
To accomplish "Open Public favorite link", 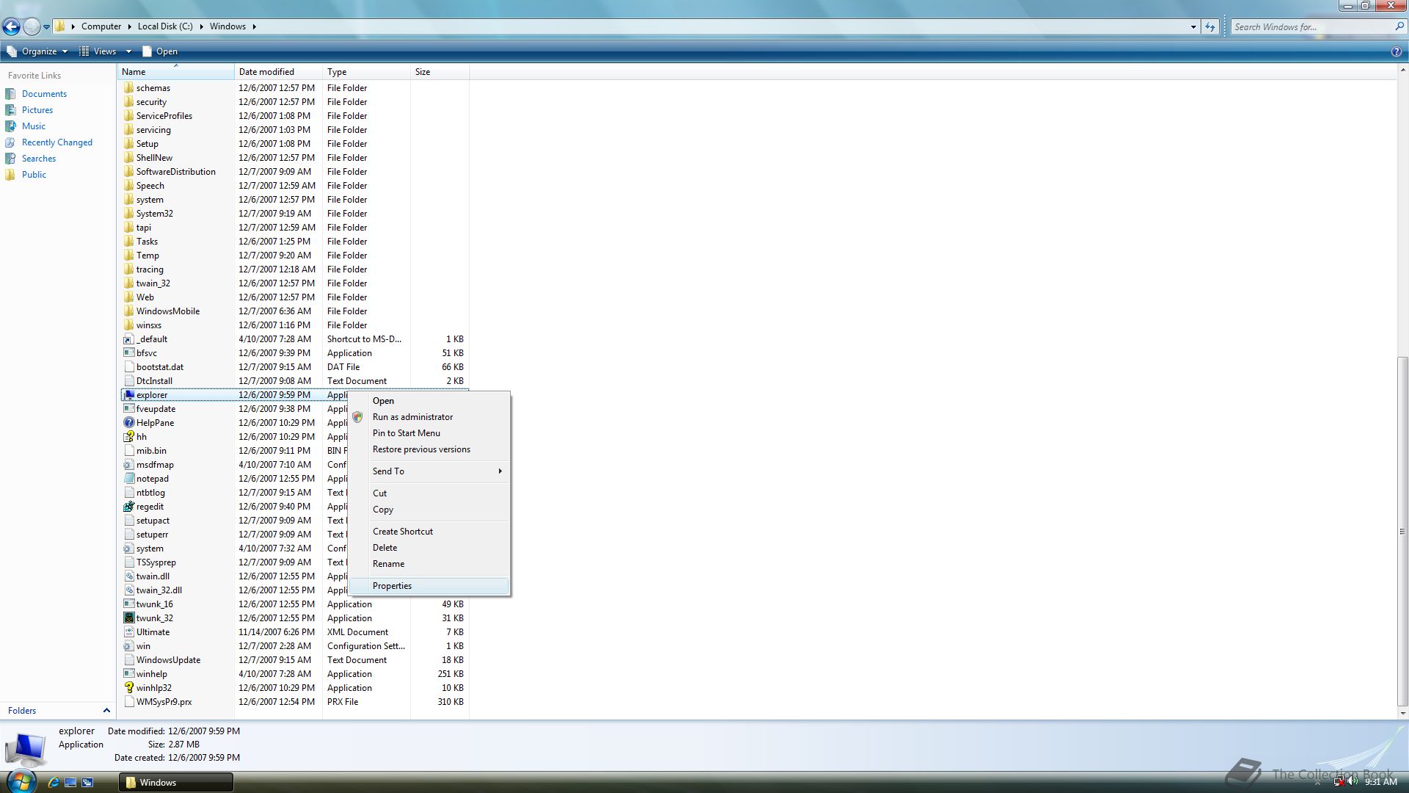I will pyautogui.click(x=34, y=175).
